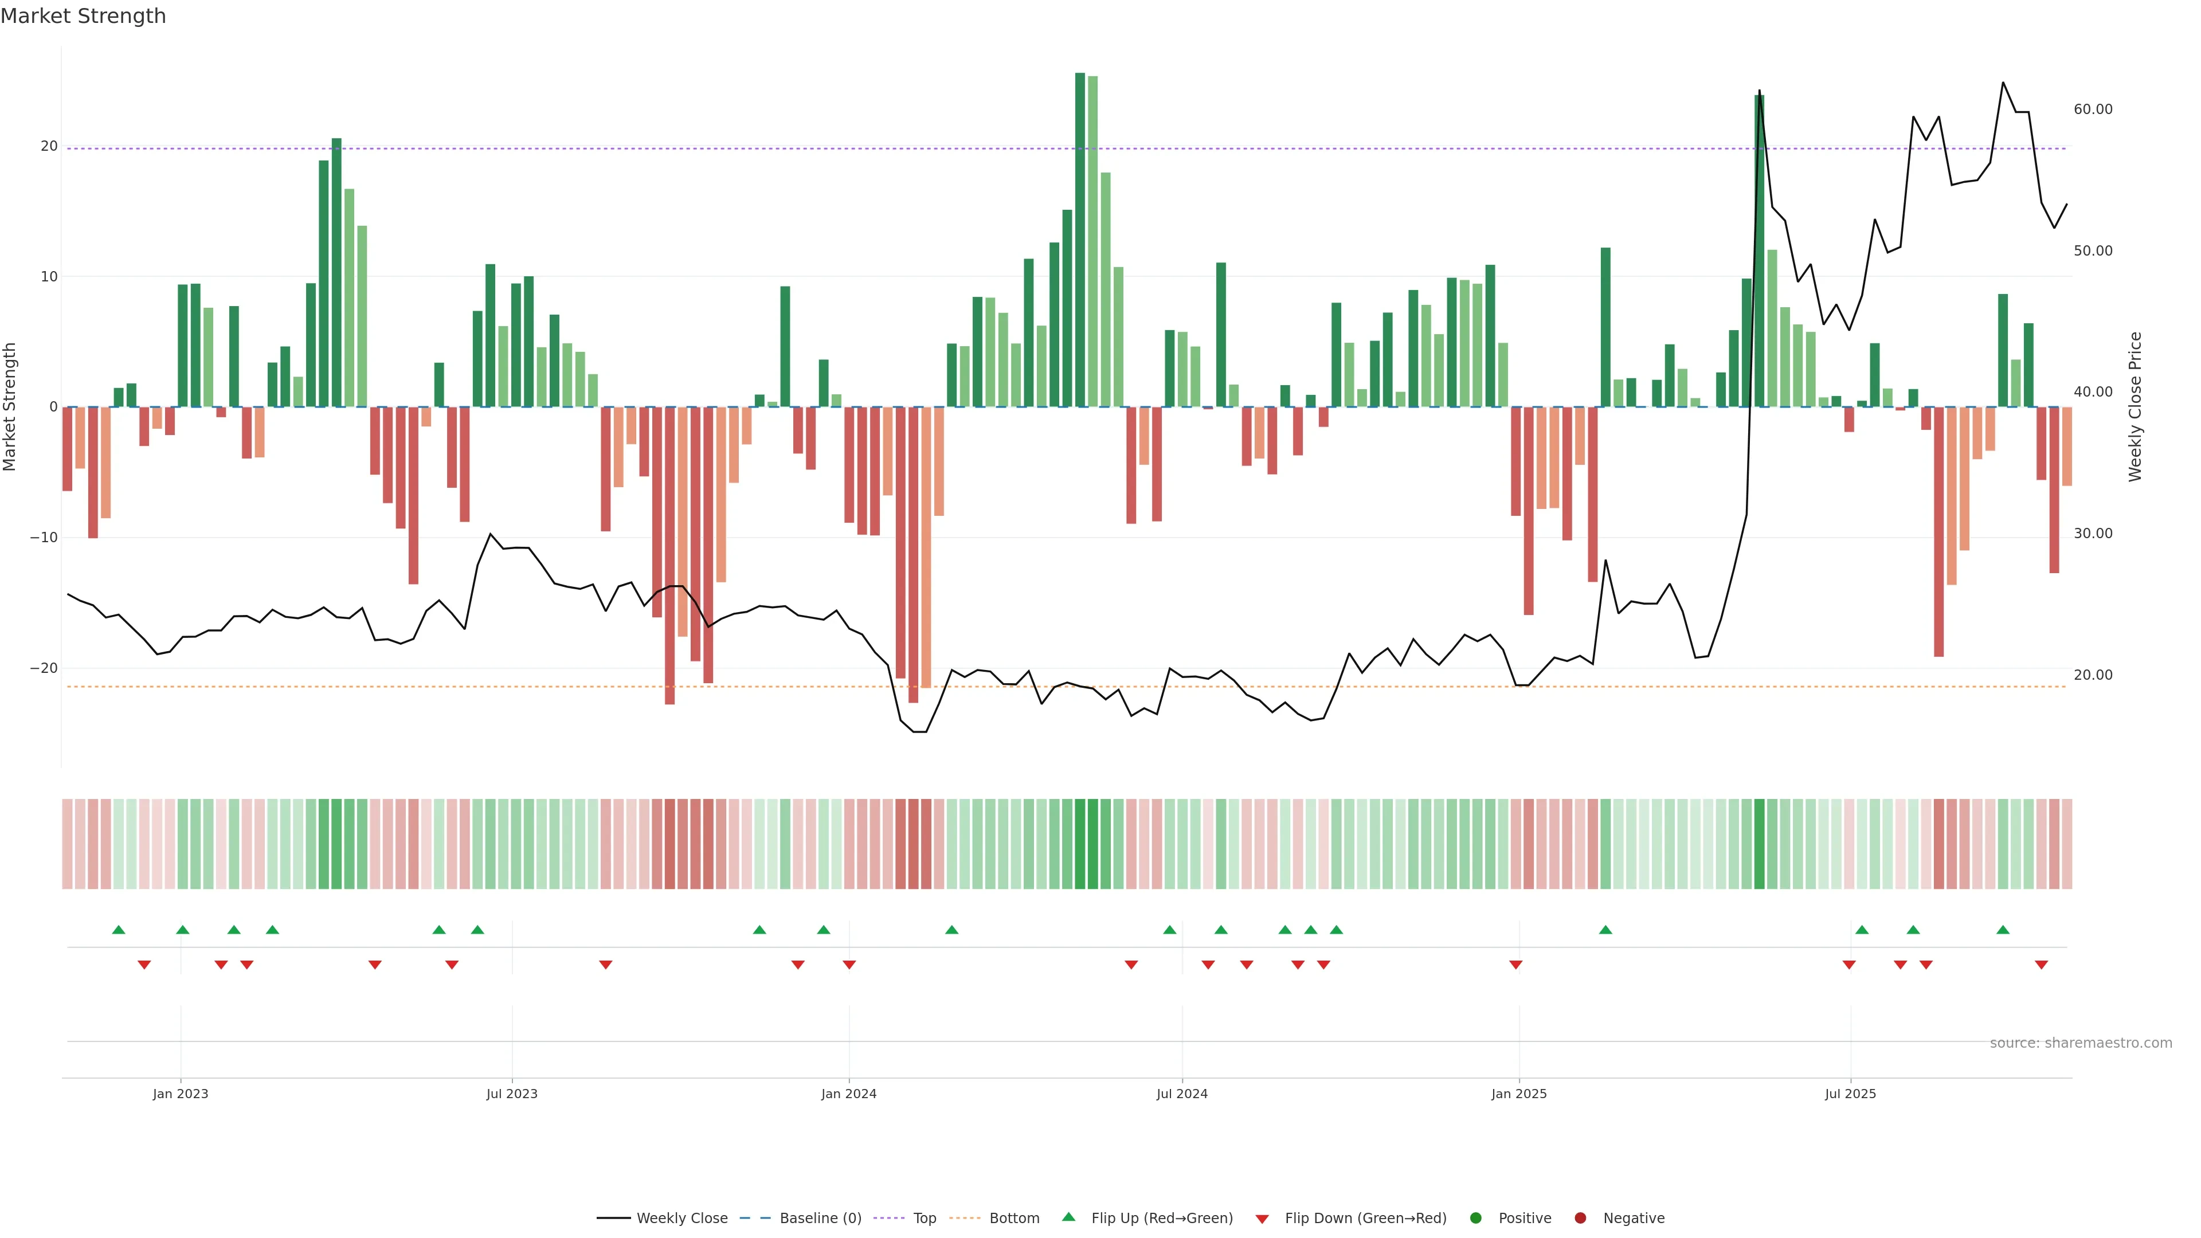Click the green Positive circle in legend

click(x=1475, y=1217)
